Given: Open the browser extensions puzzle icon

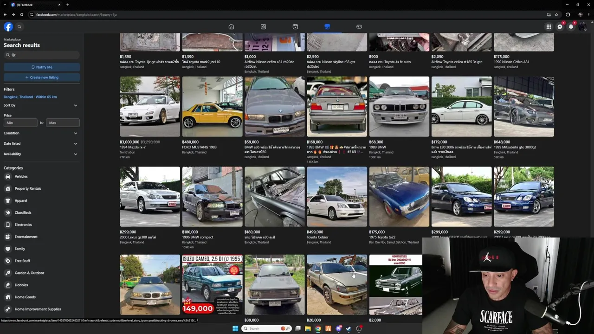Looking at the screenshot, I should [568, 14].
